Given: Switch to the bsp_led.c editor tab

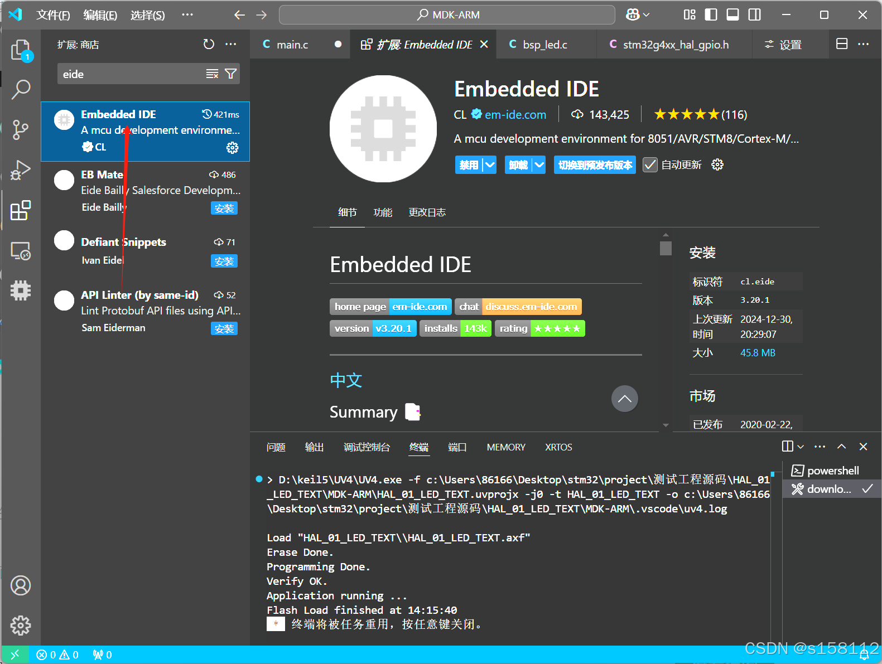Looking at the screenshot, I should tap(545, 45).
